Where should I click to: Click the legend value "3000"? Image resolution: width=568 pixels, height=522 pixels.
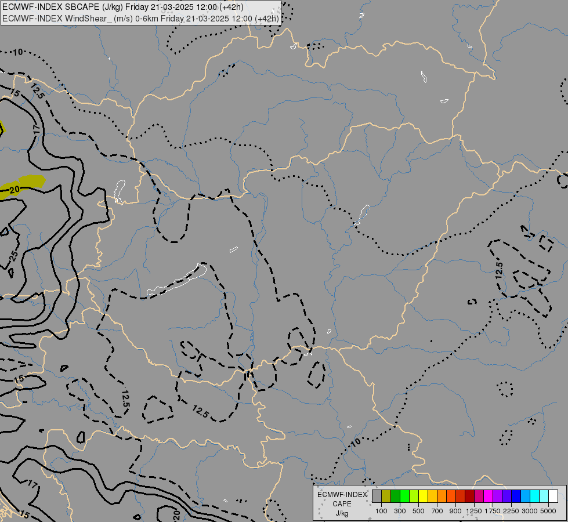530,511
